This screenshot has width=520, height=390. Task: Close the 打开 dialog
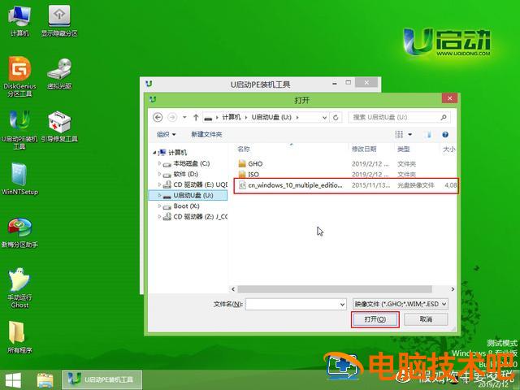click(x=449, y=98)
